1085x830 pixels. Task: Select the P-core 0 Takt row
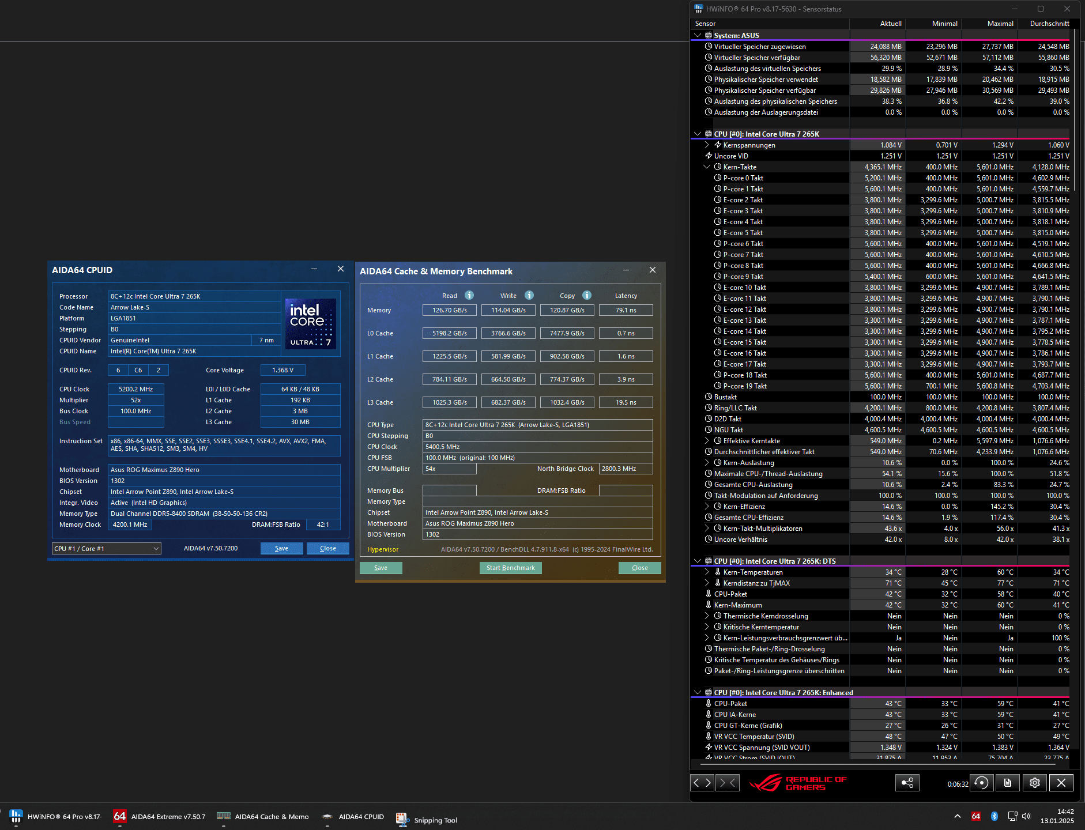tap(881, 178)
